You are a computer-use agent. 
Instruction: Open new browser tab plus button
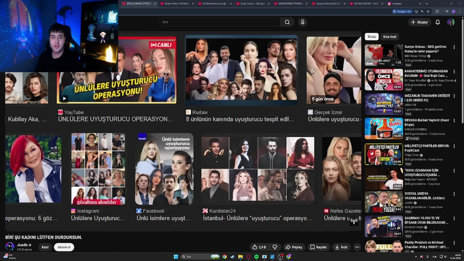point(427,4)
